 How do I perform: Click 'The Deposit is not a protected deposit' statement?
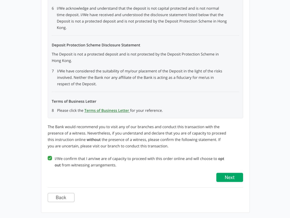coord(135,58)
